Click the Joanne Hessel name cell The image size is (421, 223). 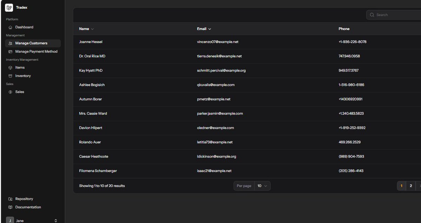pyautogui.click(x=91, y=42)
